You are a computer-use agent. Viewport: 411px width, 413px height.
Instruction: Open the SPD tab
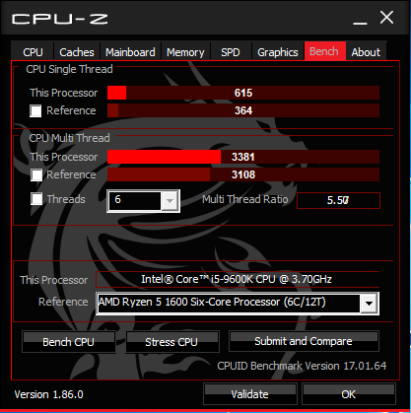[x=231, y=51]
